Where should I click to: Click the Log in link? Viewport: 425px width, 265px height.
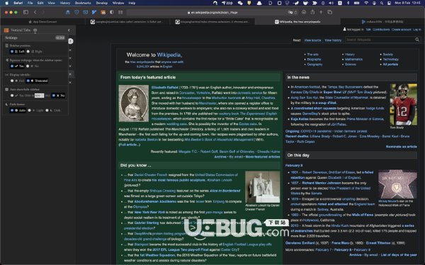click(x=417, y=30)
